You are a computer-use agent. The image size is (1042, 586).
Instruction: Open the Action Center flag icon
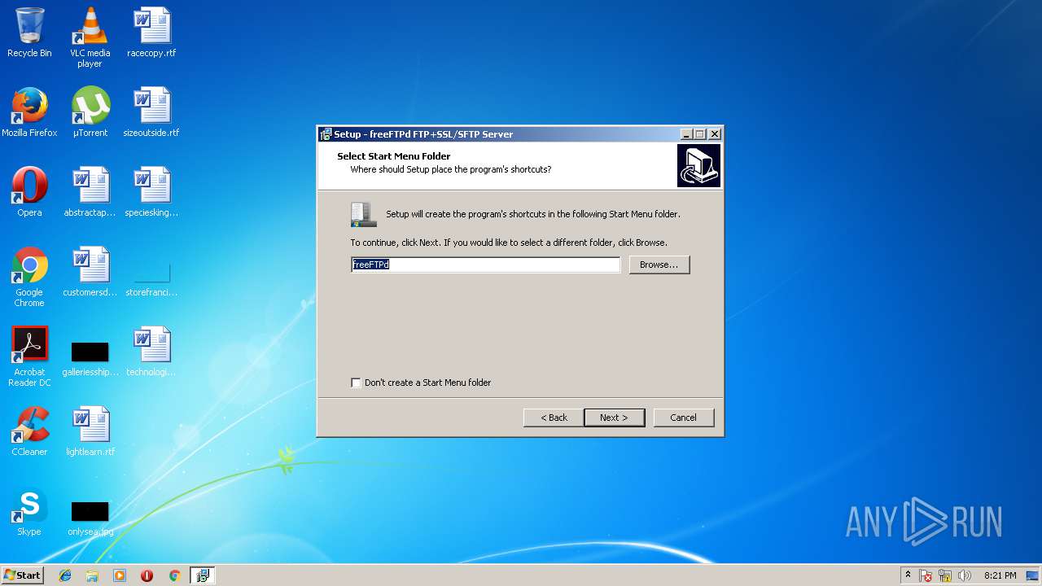[x=926, y=575]
